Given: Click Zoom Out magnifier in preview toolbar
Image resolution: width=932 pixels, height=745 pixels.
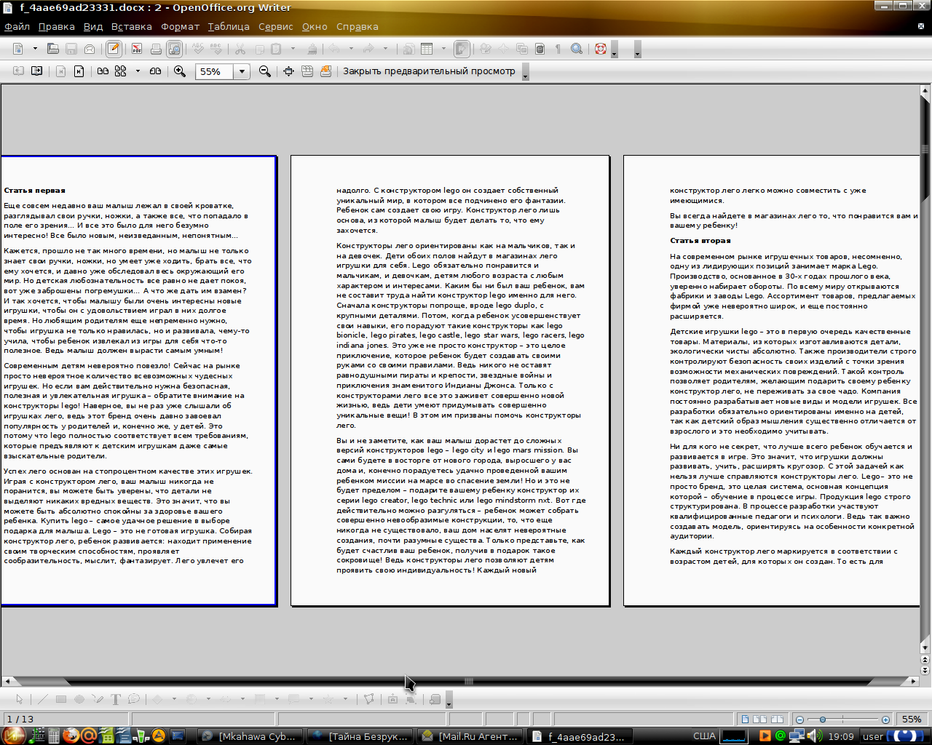Looking at the screenshot, I should [x=265, y=71].
